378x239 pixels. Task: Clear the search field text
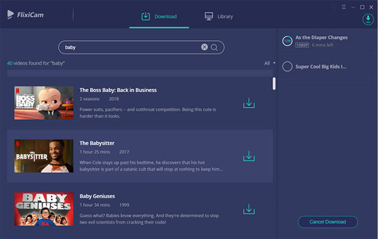tap(204, 47)
